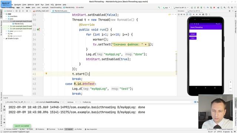Open the Run tool window tab
This screenshot has height=133, width=237.
pyautogui.click(x=22, y=129)
